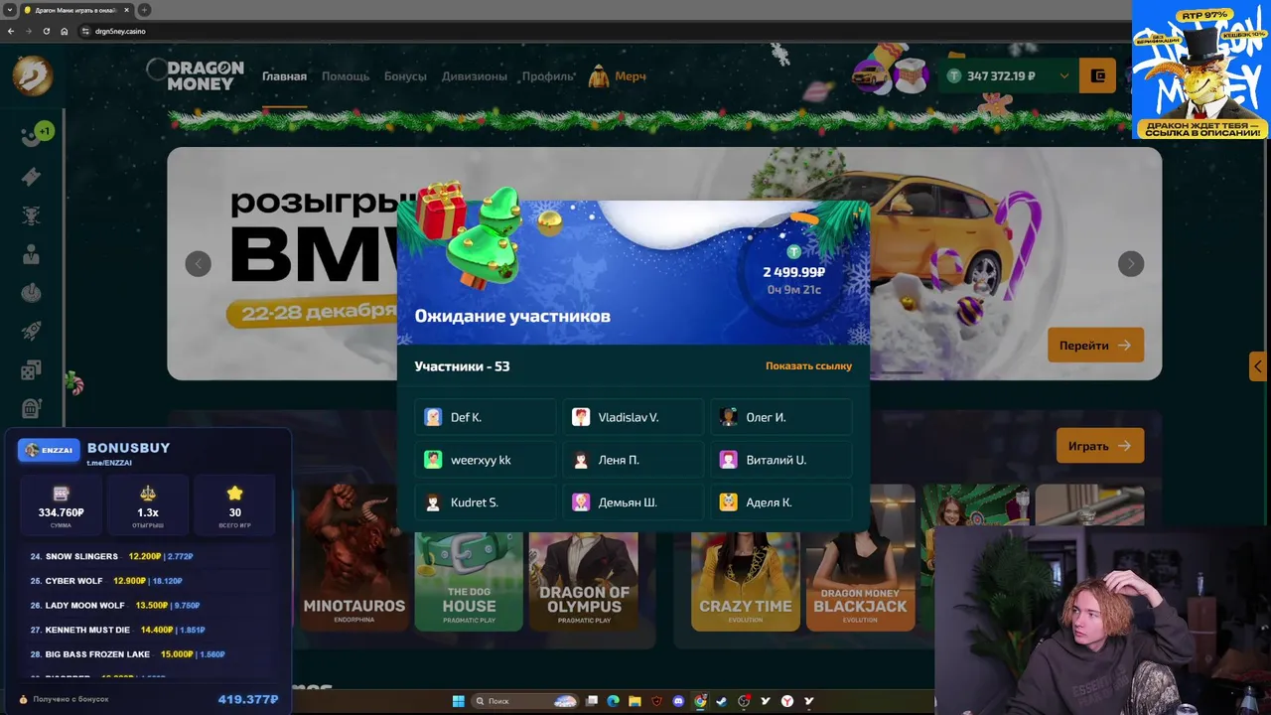Select the Kenneth Must Die row

(149, 630)
